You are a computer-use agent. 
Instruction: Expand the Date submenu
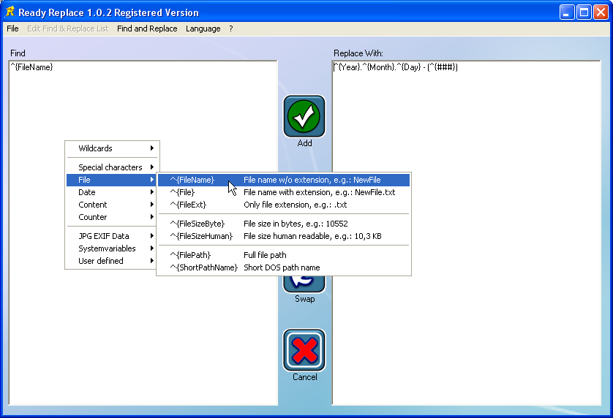[113, 192]
